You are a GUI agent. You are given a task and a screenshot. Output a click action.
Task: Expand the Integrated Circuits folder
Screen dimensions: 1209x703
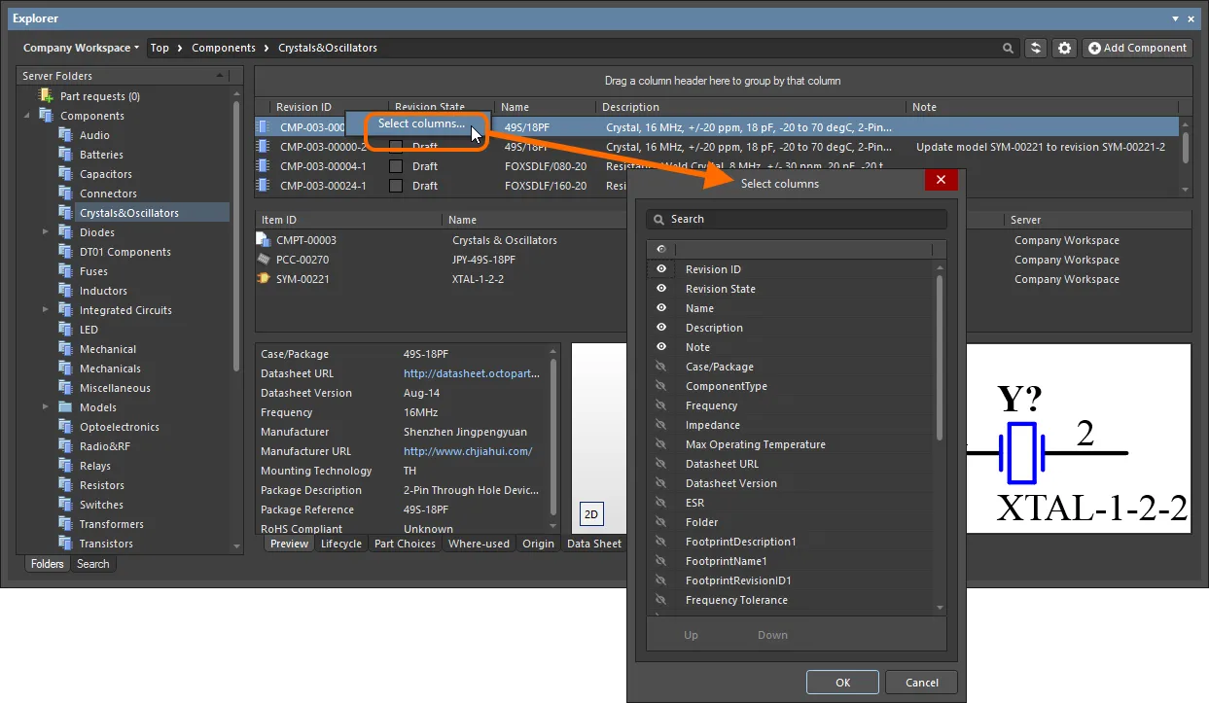click(x=45, y=310)
